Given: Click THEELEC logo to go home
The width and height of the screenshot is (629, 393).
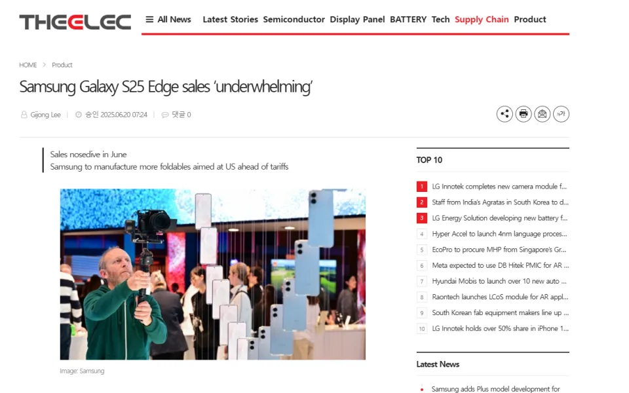Looking at the screenshot, I should coord(75,22).
